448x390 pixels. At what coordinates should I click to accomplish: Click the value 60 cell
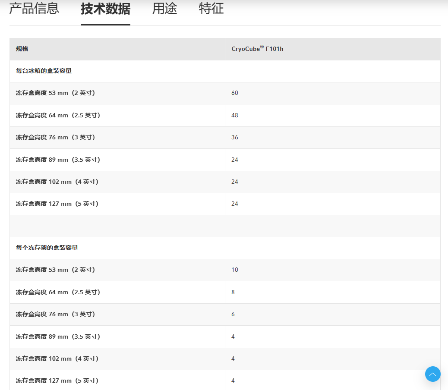pyautogui.click(x=333, y=93)
